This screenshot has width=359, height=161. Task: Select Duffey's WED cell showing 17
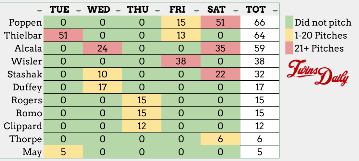(x=102, y=87)
